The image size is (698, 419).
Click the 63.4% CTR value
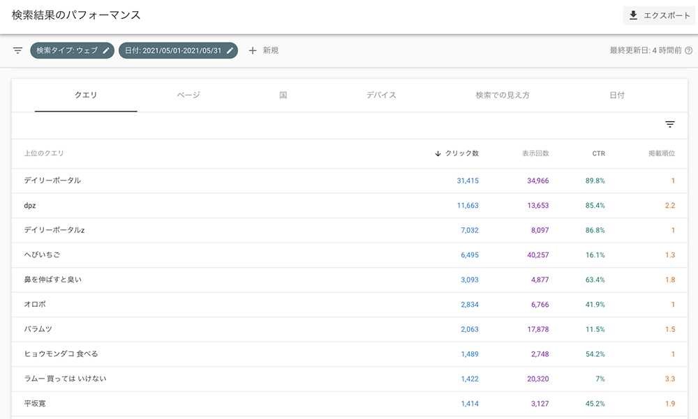pyautogui.click(x=595, y=280)
